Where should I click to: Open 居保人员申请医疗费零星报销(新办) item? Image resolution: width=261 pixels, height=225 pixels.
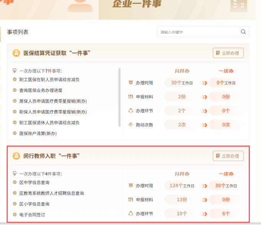tap(53, 101)
